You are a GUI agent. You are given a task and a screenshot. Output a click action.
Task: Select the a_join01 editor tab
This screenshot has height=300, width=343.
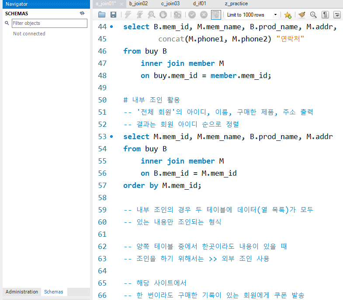coord(106,4)
